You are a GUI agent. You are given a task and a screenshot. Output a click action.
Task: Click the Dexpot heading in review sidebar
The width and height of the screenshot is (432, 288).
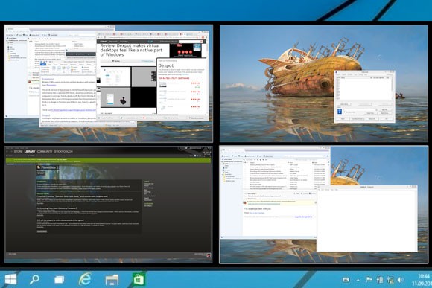click(x=166, y=65)
